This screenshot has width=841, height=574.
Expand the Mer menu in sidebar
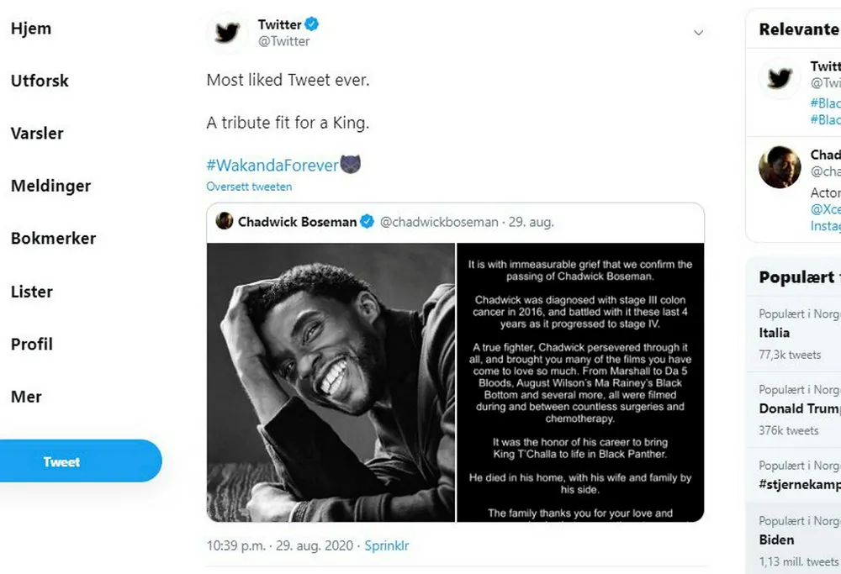[x=26, y=397]
